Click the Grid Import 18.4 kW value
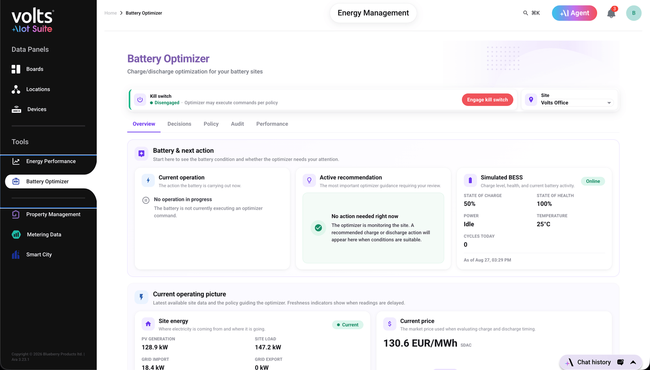This screenshot has height=370, width=650. tap(153, 367)
